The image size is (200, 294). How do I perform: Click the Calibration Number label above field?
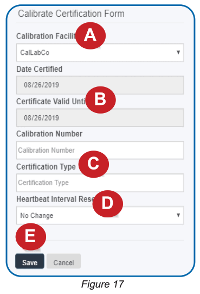[x=49, y=134]
